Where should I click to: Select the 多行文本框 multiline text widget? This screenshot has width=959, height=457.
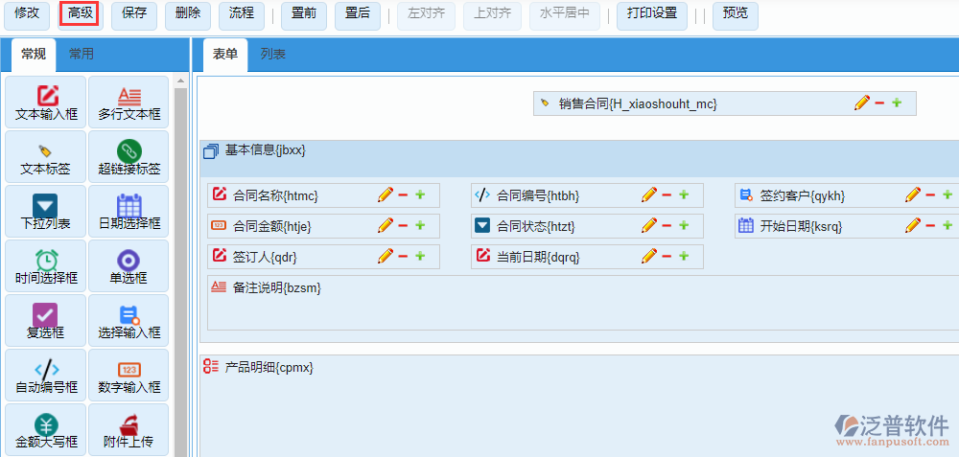(129, 103)
